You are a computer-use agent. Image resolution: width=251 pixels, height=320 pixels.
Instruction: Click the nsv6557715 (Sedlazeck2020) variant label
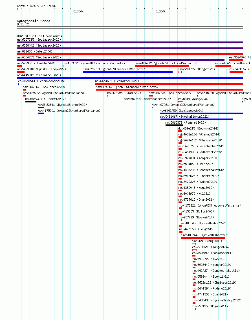39,40
